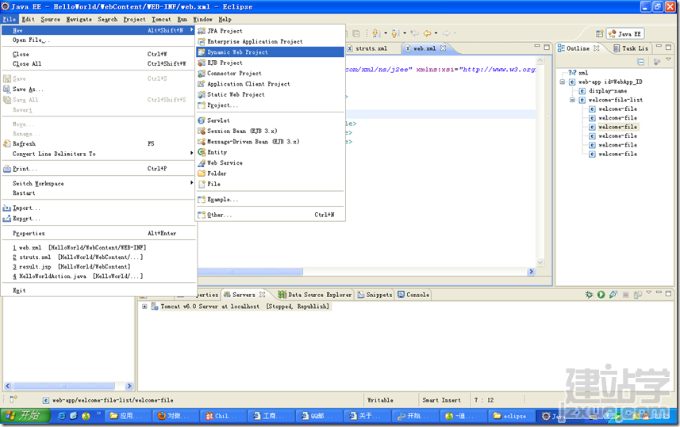Open Other... new wizard
The height and width of the screenshot is (427, 680).
(x=271, y=215)
